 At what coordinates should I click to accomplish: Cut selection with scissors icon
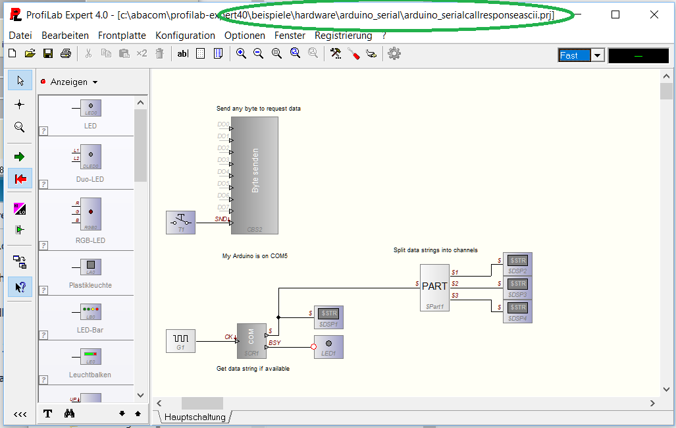point(88,53)
